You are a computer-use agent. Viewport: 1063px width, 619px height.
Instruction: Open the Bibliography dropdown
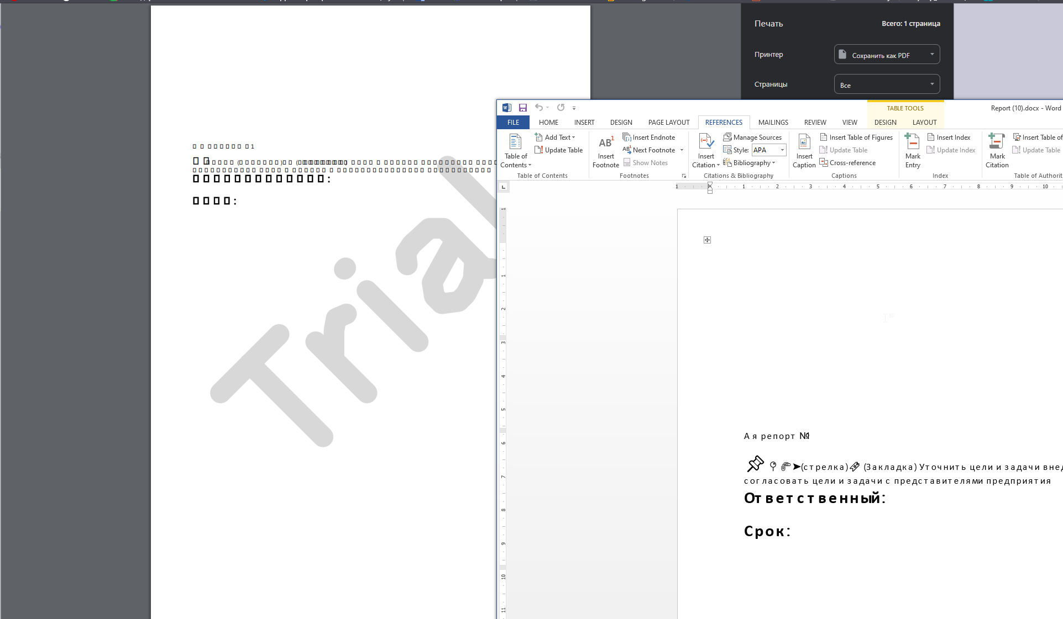point(749,163)
